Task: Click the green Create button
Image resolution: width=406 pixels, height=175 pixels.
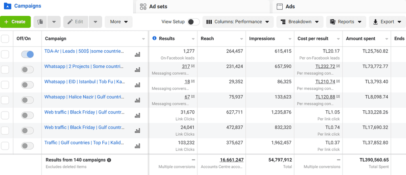Action: [15, 22]
